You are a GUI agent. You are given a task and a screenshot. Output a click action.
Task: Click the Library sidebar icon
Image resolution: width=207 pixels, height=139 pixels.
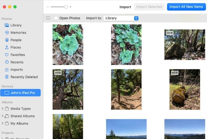click(x=7, y=25)
